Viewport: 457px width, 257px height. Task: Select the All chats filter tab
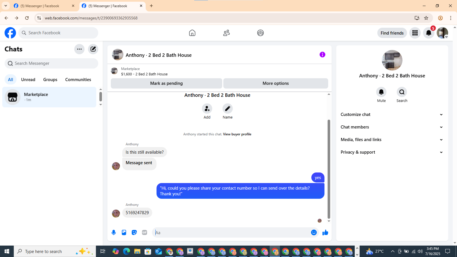pos(11,80)
